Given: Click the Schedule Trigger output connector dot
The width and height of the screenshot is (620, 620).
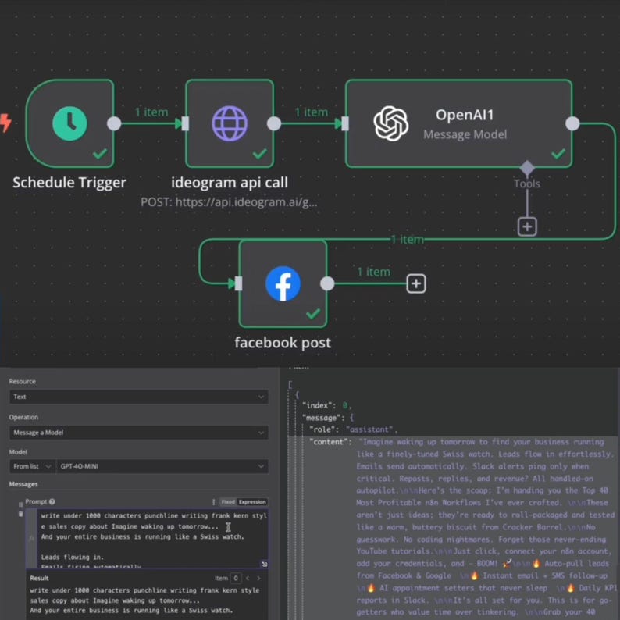Looking at the screenshot, I should pyautogui.click(x=114, y=123).
